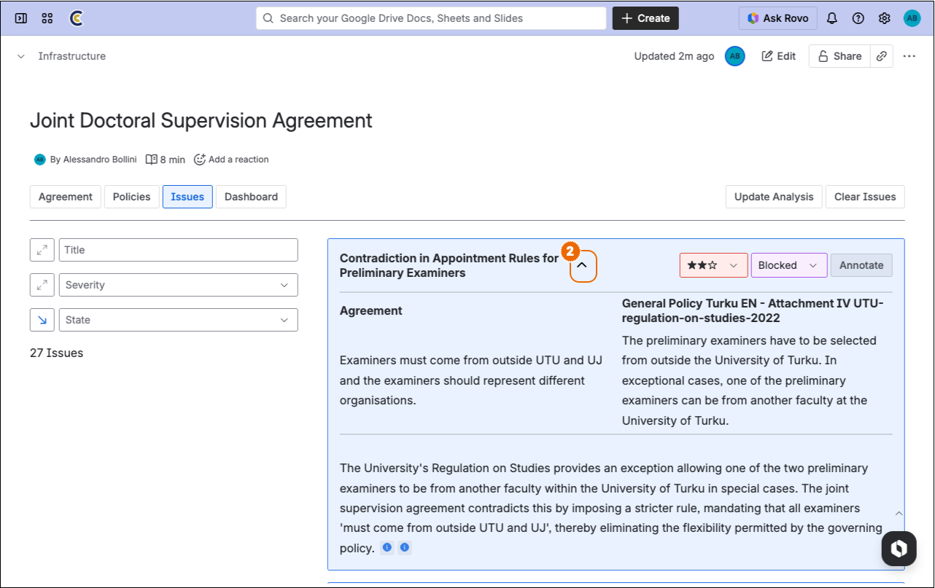Toggle the sidebar panel icon
Viewport: 935px width, 588px height.
21,18
